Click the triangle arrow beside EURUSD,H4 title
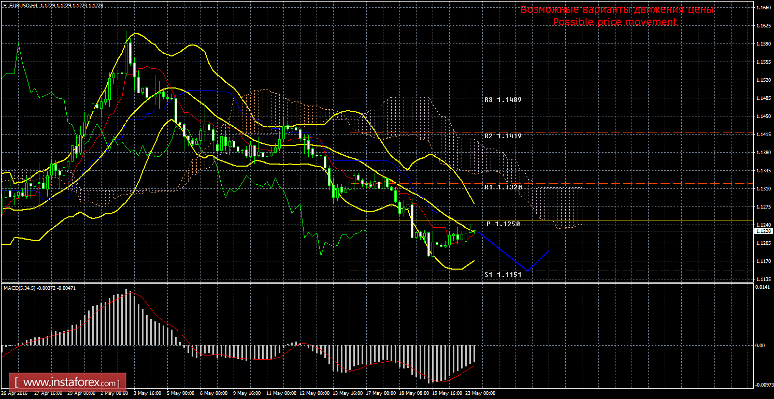This screenshot has height=399, width=774. click(5, 5)
